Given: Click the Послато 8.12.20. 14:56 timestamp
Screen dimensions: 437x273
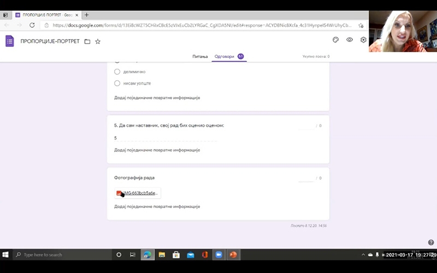Looking at the screenshot, I should coord(309,225).
